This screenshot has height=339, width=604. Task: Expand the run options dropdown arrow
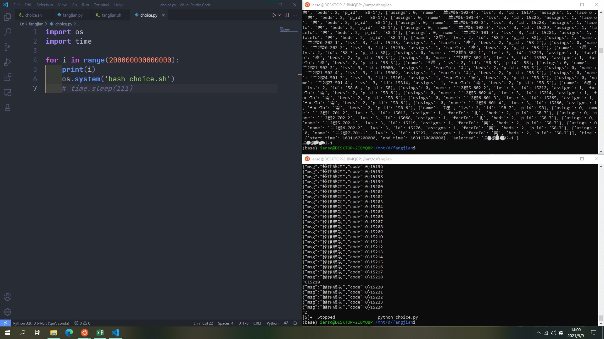coord(279,15)
